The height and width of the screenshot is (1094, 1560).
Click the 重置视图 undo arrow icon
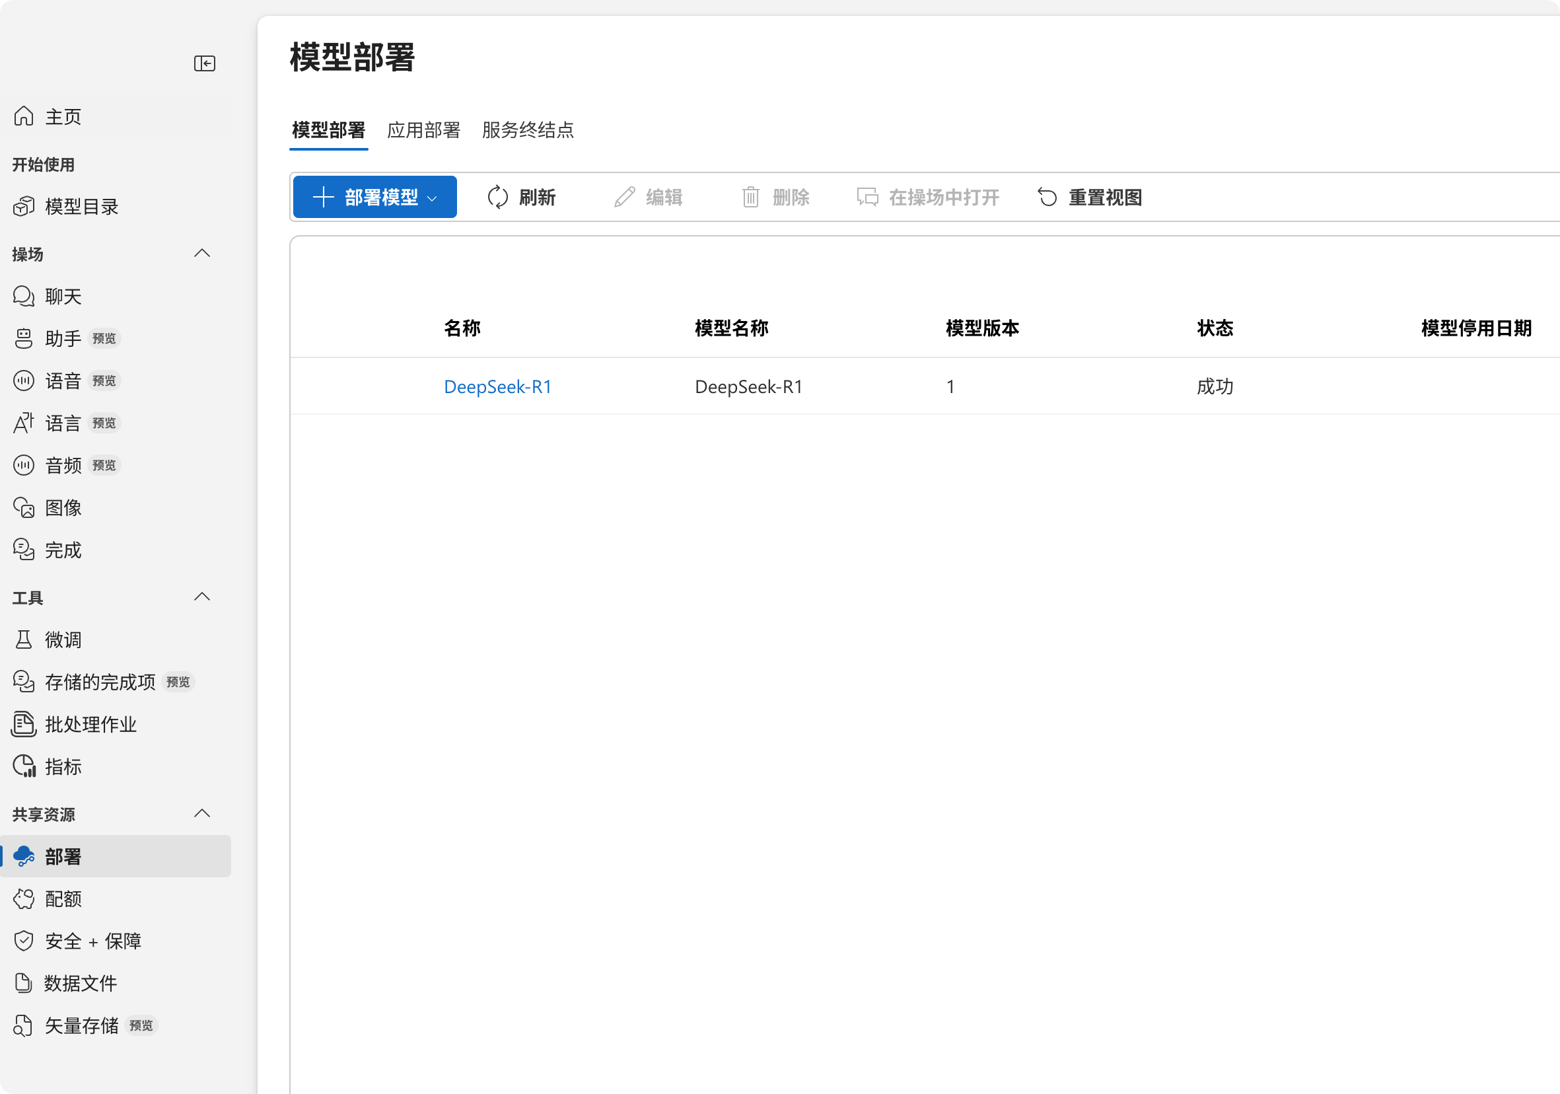click(x=1047, y=197)
